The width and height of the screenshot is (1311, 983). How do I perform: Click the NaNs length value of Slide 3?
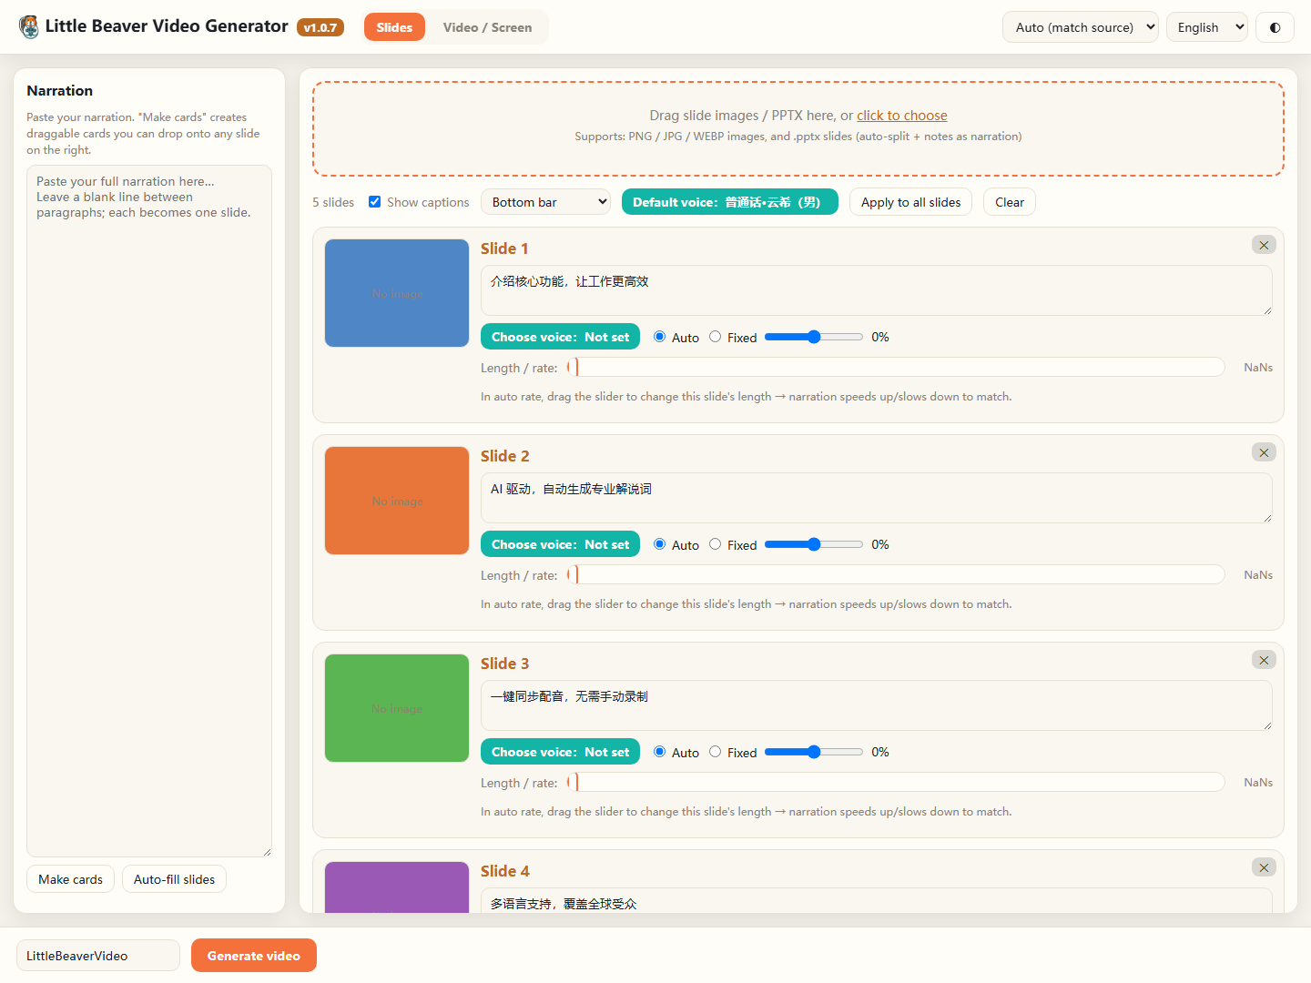pos(1258,782)
